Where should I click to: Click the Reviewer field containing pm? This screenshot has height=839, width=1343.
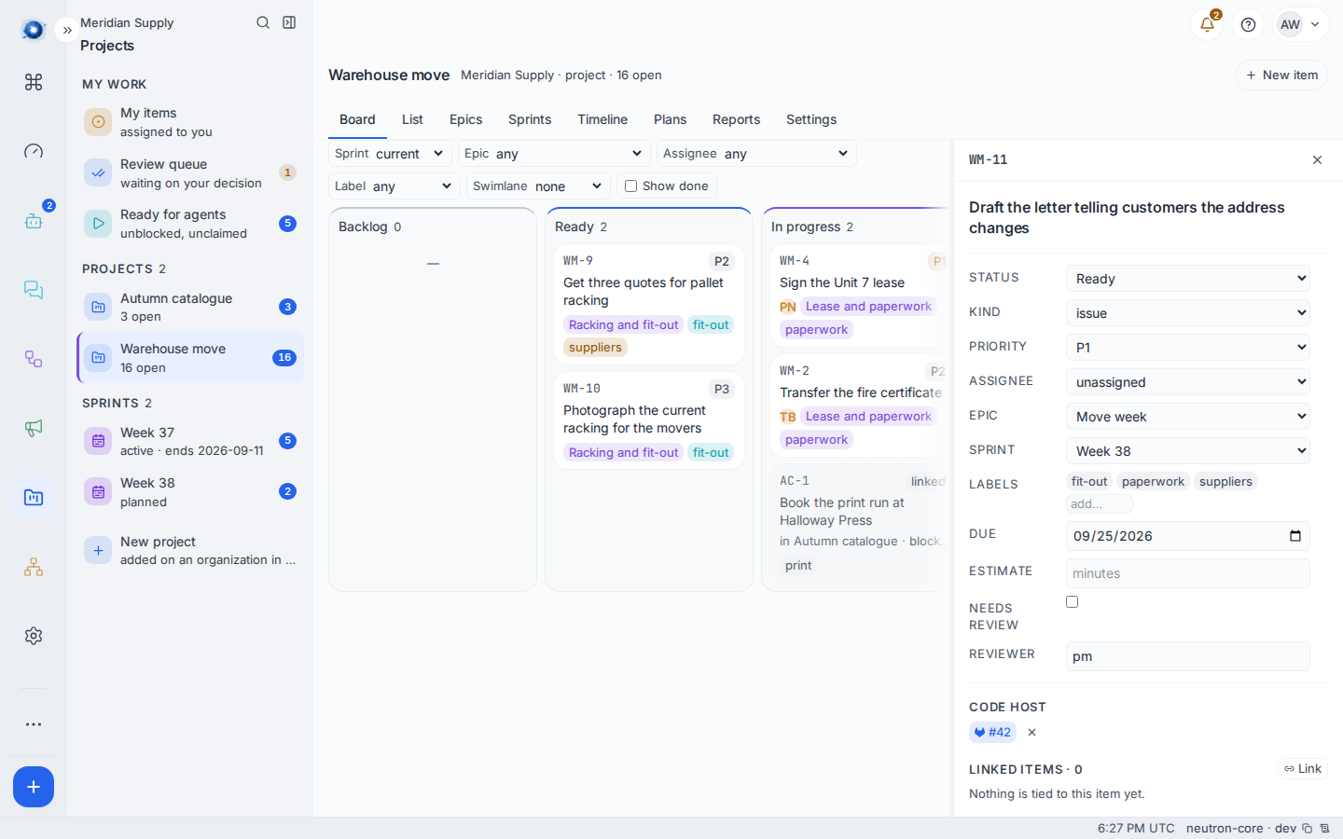pos(1188,656)
